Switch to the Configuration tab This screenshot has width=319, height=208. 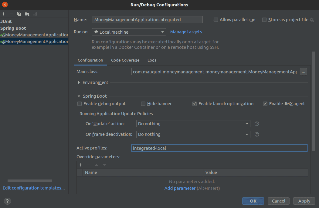pyautogui.click(x=90, y=60)
